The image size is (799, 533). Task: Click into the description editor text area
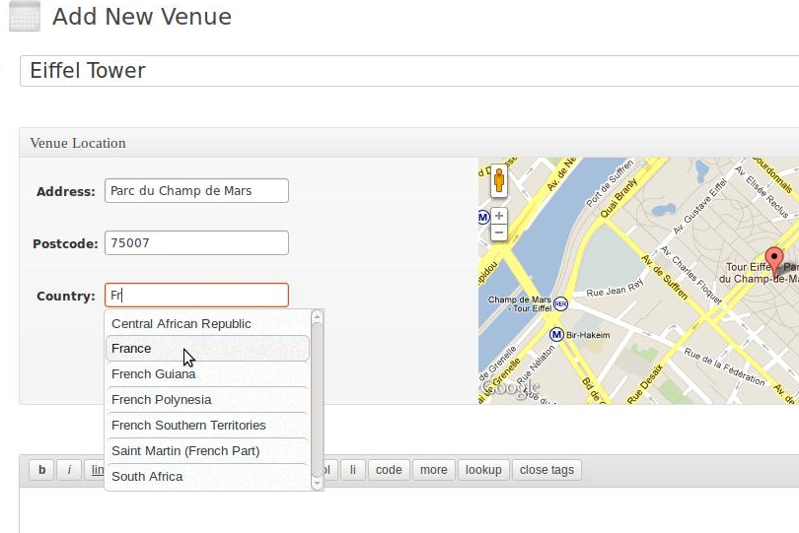[x=409, y=510]
